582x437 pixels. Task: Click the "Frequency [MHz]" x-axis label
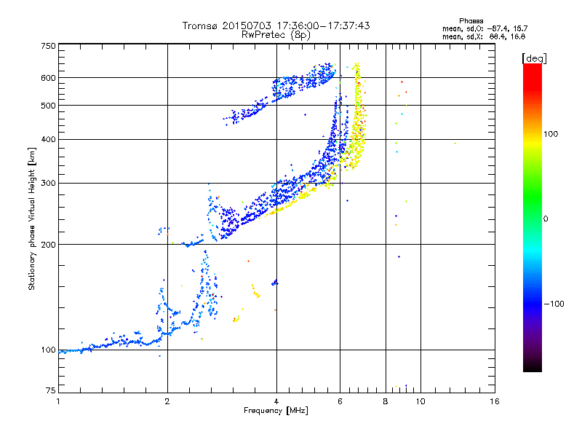(x=276, y=411)
